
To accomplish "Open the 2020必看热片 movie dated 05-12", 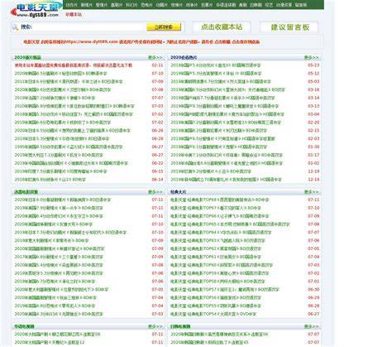I will click(x=216, y=74).
